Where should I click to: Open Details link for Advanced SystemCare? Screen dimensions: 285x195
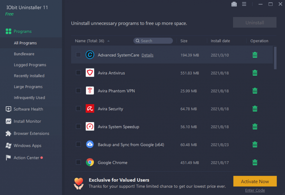click(x=147, y=55)
